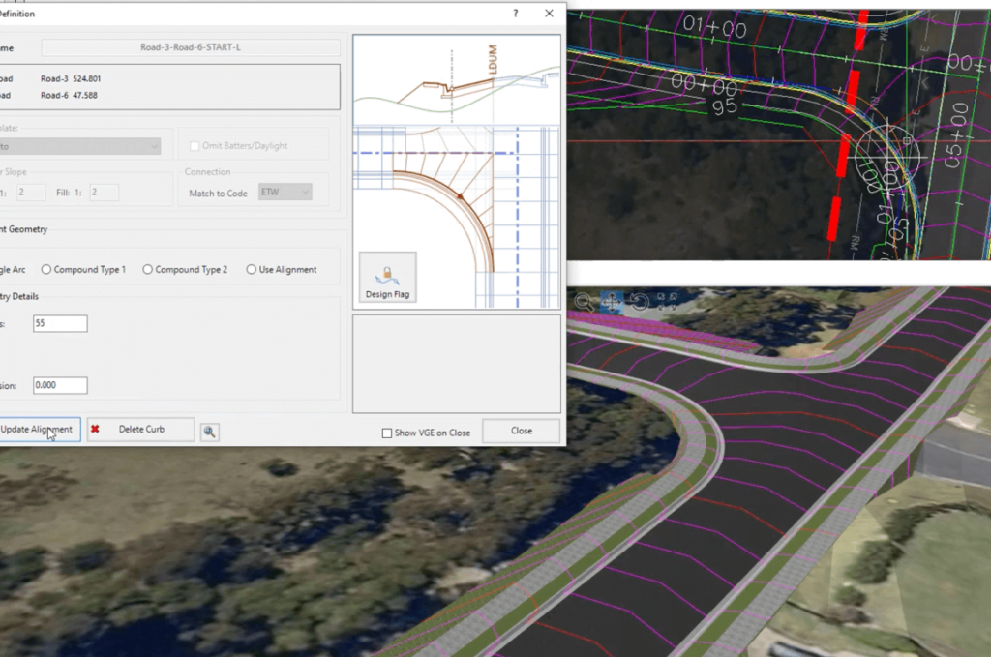This screenshot has width=991, height=657.
Task: Click the zoom magnifier in 3D view
Action: tap(584, 302)
